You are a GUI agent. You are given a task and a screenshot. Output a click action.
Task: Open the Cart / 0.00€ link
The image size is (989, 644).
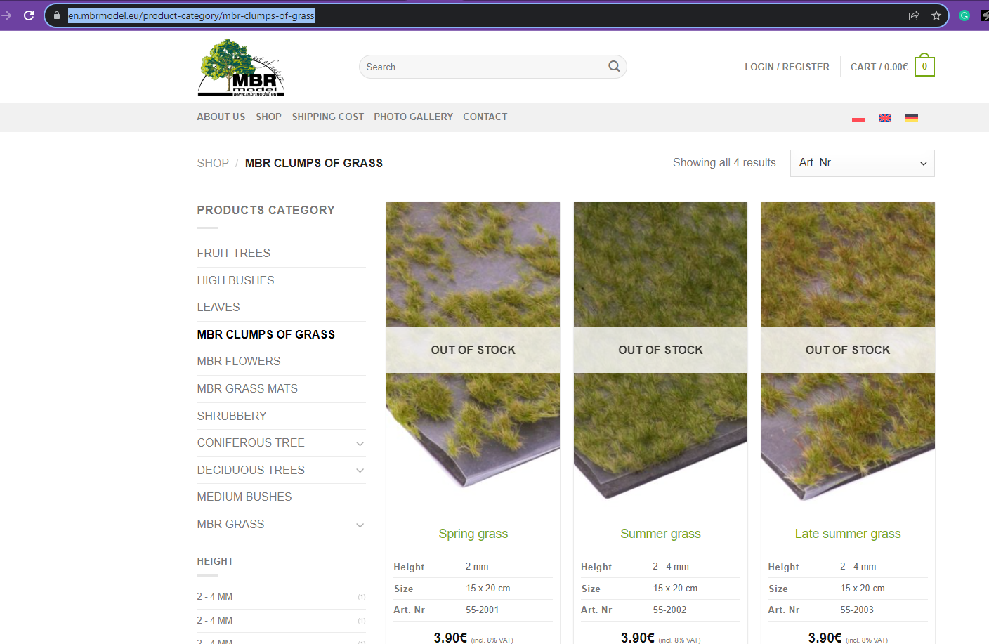point(879,67)
